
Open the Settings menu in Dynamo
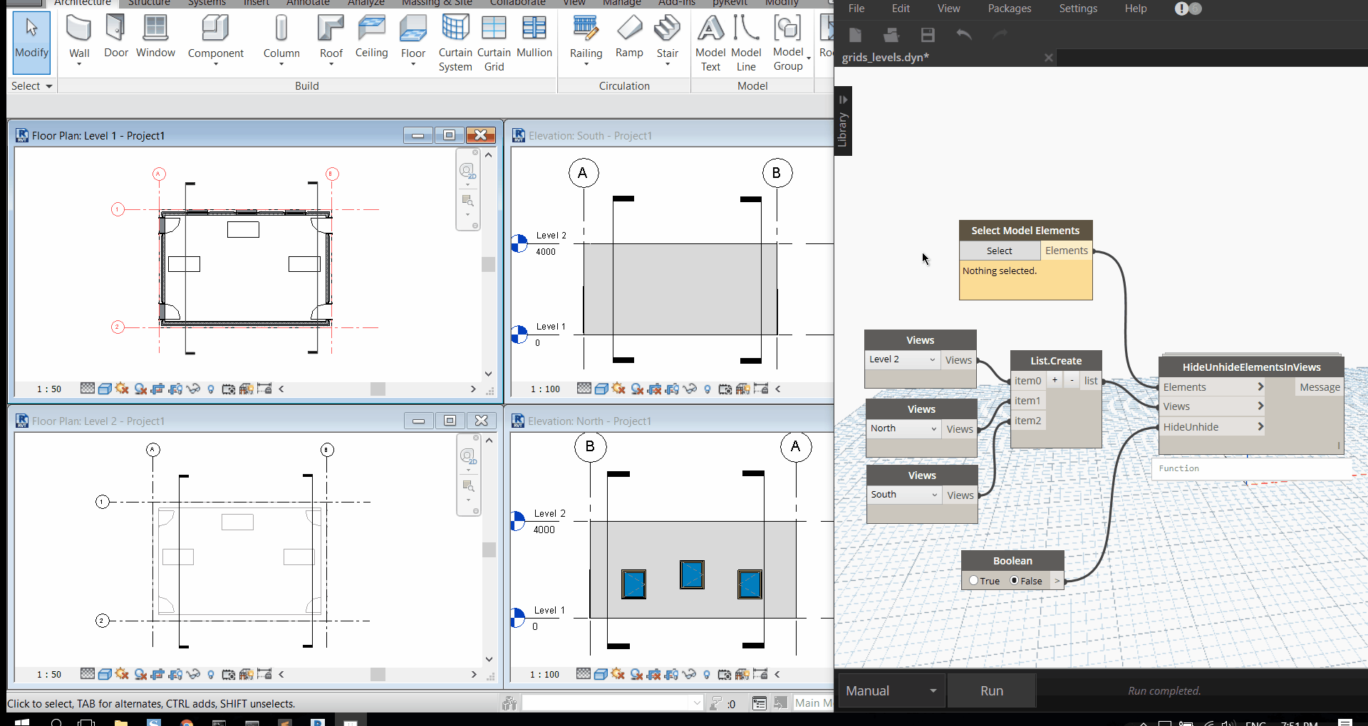pos(1078,9)
